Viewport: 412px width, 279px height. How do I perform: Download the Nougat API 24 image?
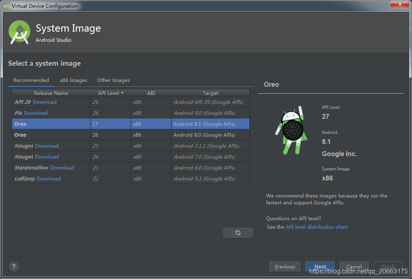[x=47, y=157]
